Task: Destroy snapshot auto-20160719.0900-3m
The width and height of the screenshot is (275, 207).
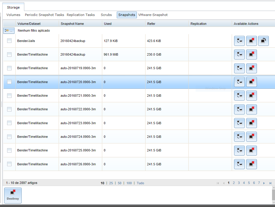Action: coord(252,68)
